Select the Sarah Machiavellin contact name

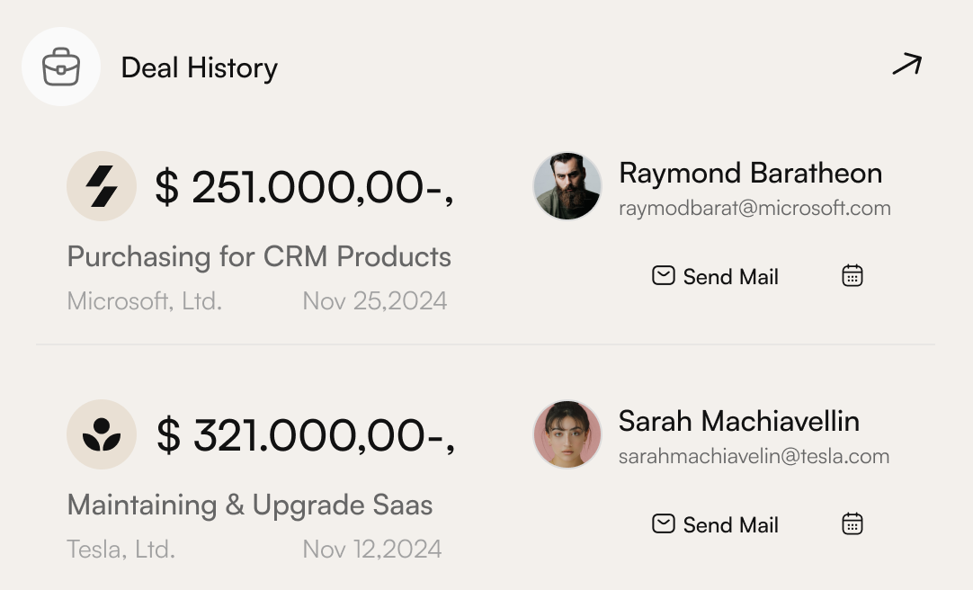[x=739, y=421]
